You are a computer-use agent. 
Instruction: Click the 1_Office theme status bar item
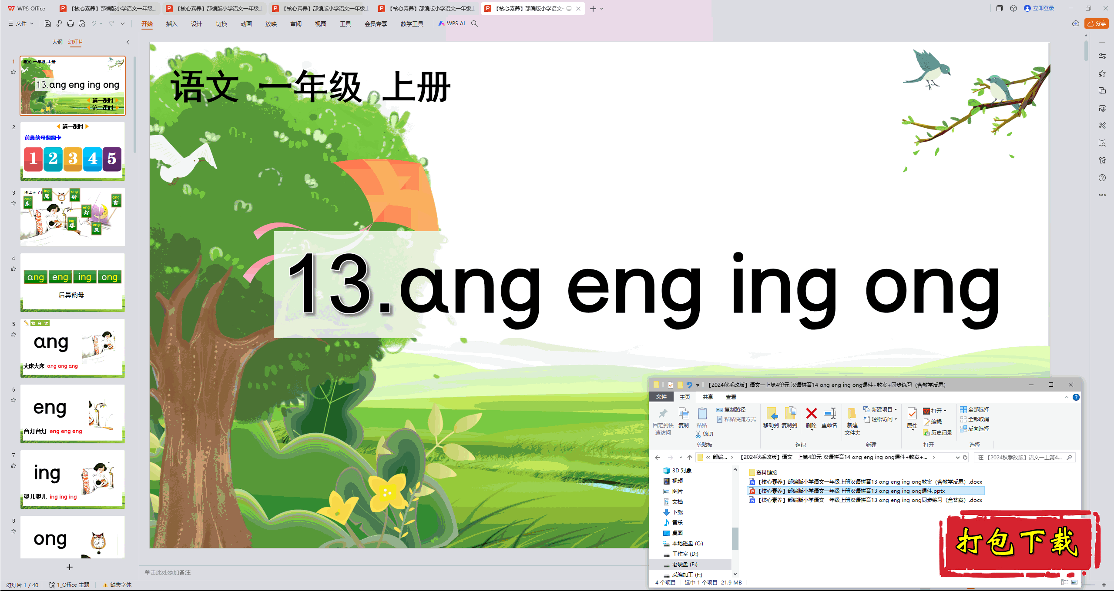tap(69, 585)
